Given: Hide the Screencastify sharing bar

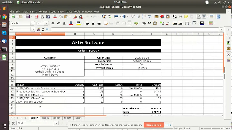Looking at the screenshot, I should (168, 125).
